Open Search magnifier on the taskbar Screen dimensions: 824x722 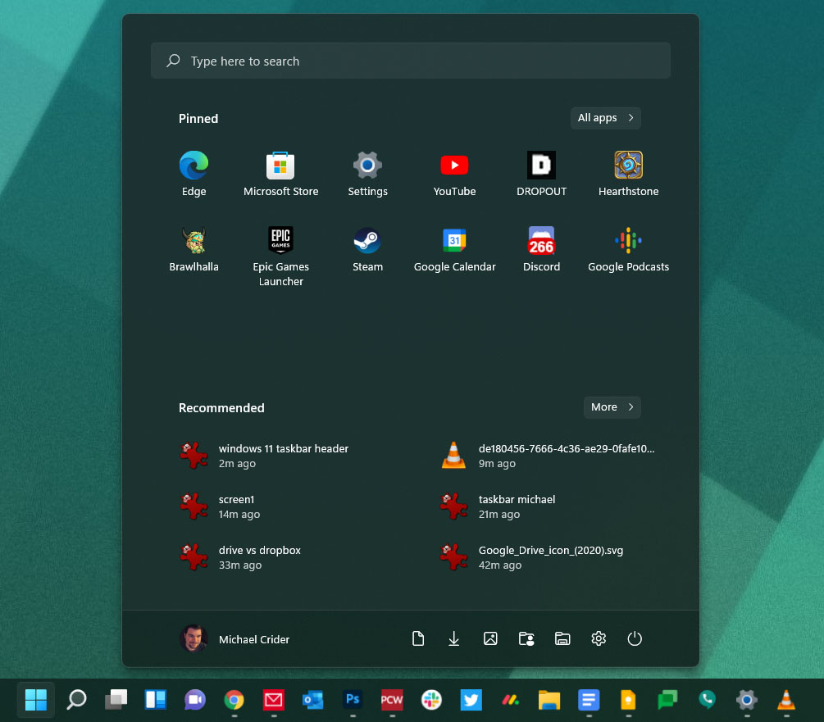pyautogui.click(x=76, y=700)
